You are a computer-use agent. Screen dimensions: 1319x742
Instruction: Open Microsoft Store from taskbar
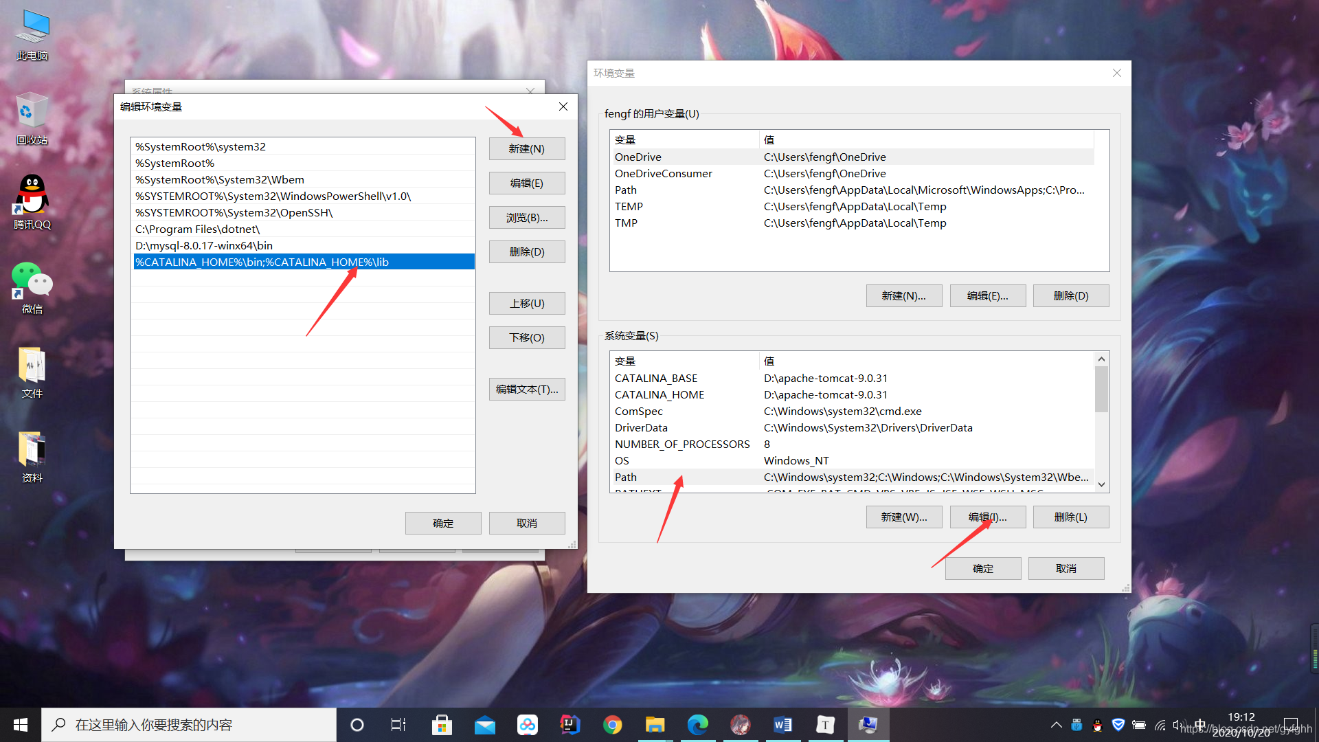[x=442, y=725]
